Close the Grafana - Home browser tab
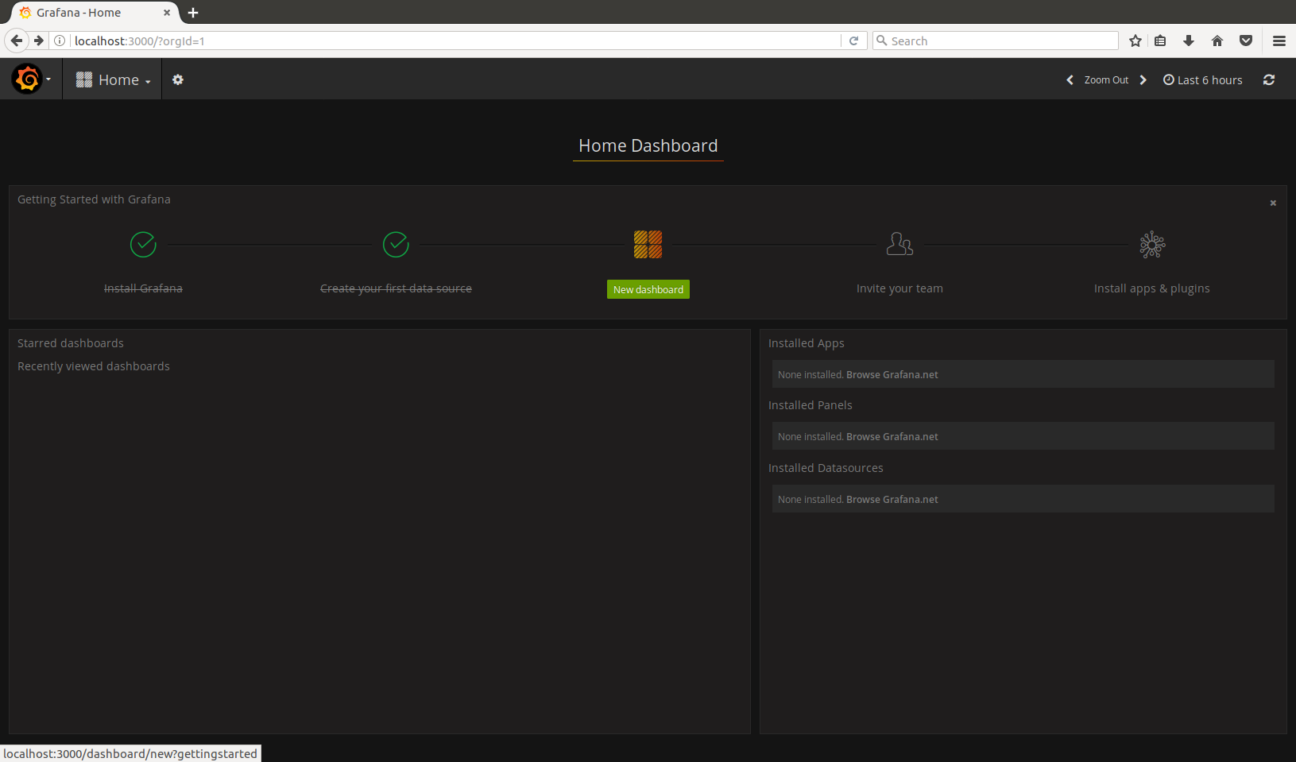This screenshot has height=762, width=1296. click(x=167, y=13)
